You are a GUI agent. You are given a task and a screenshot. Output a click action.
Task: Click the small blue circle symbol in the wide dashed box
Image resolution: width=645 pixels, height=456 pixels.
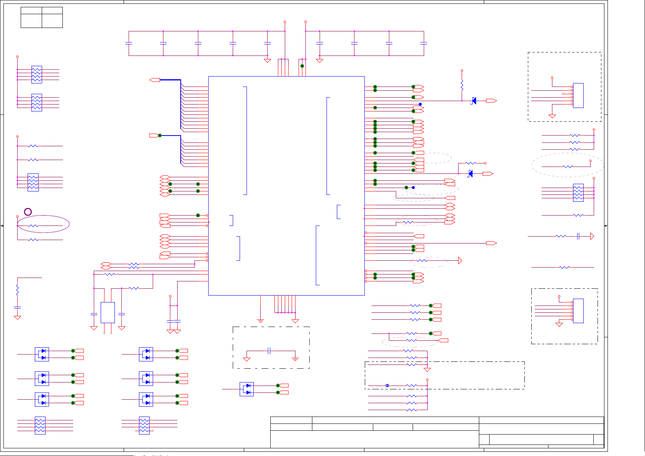[x=387, y=386]
